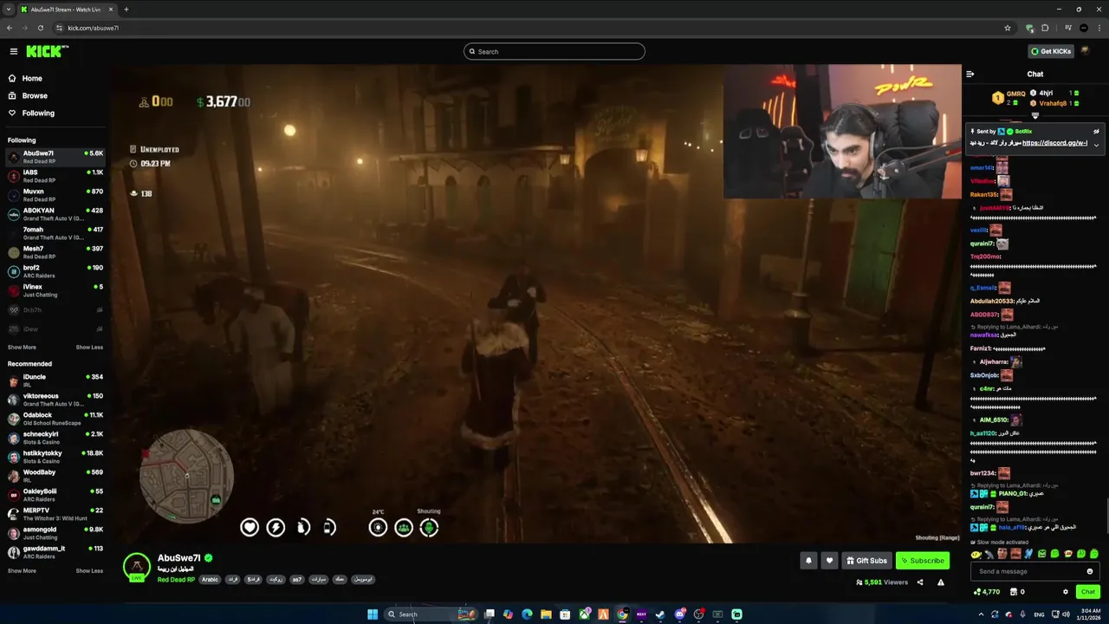Open Microsoft Edge from taskbar

(527, 614)
